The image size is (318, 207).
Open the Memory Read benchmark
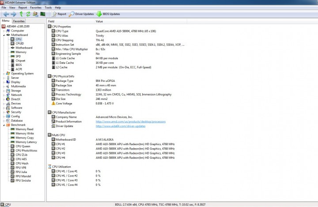pos(24,129)
